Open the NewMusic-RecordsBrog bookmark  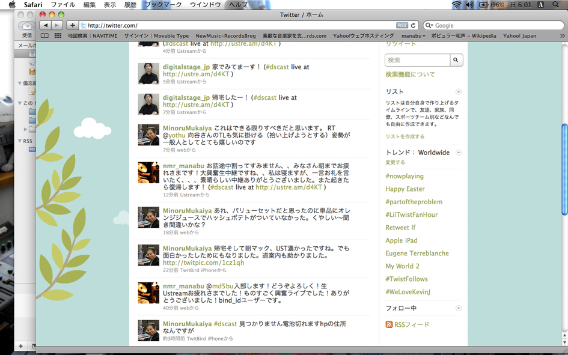point(225,36)
